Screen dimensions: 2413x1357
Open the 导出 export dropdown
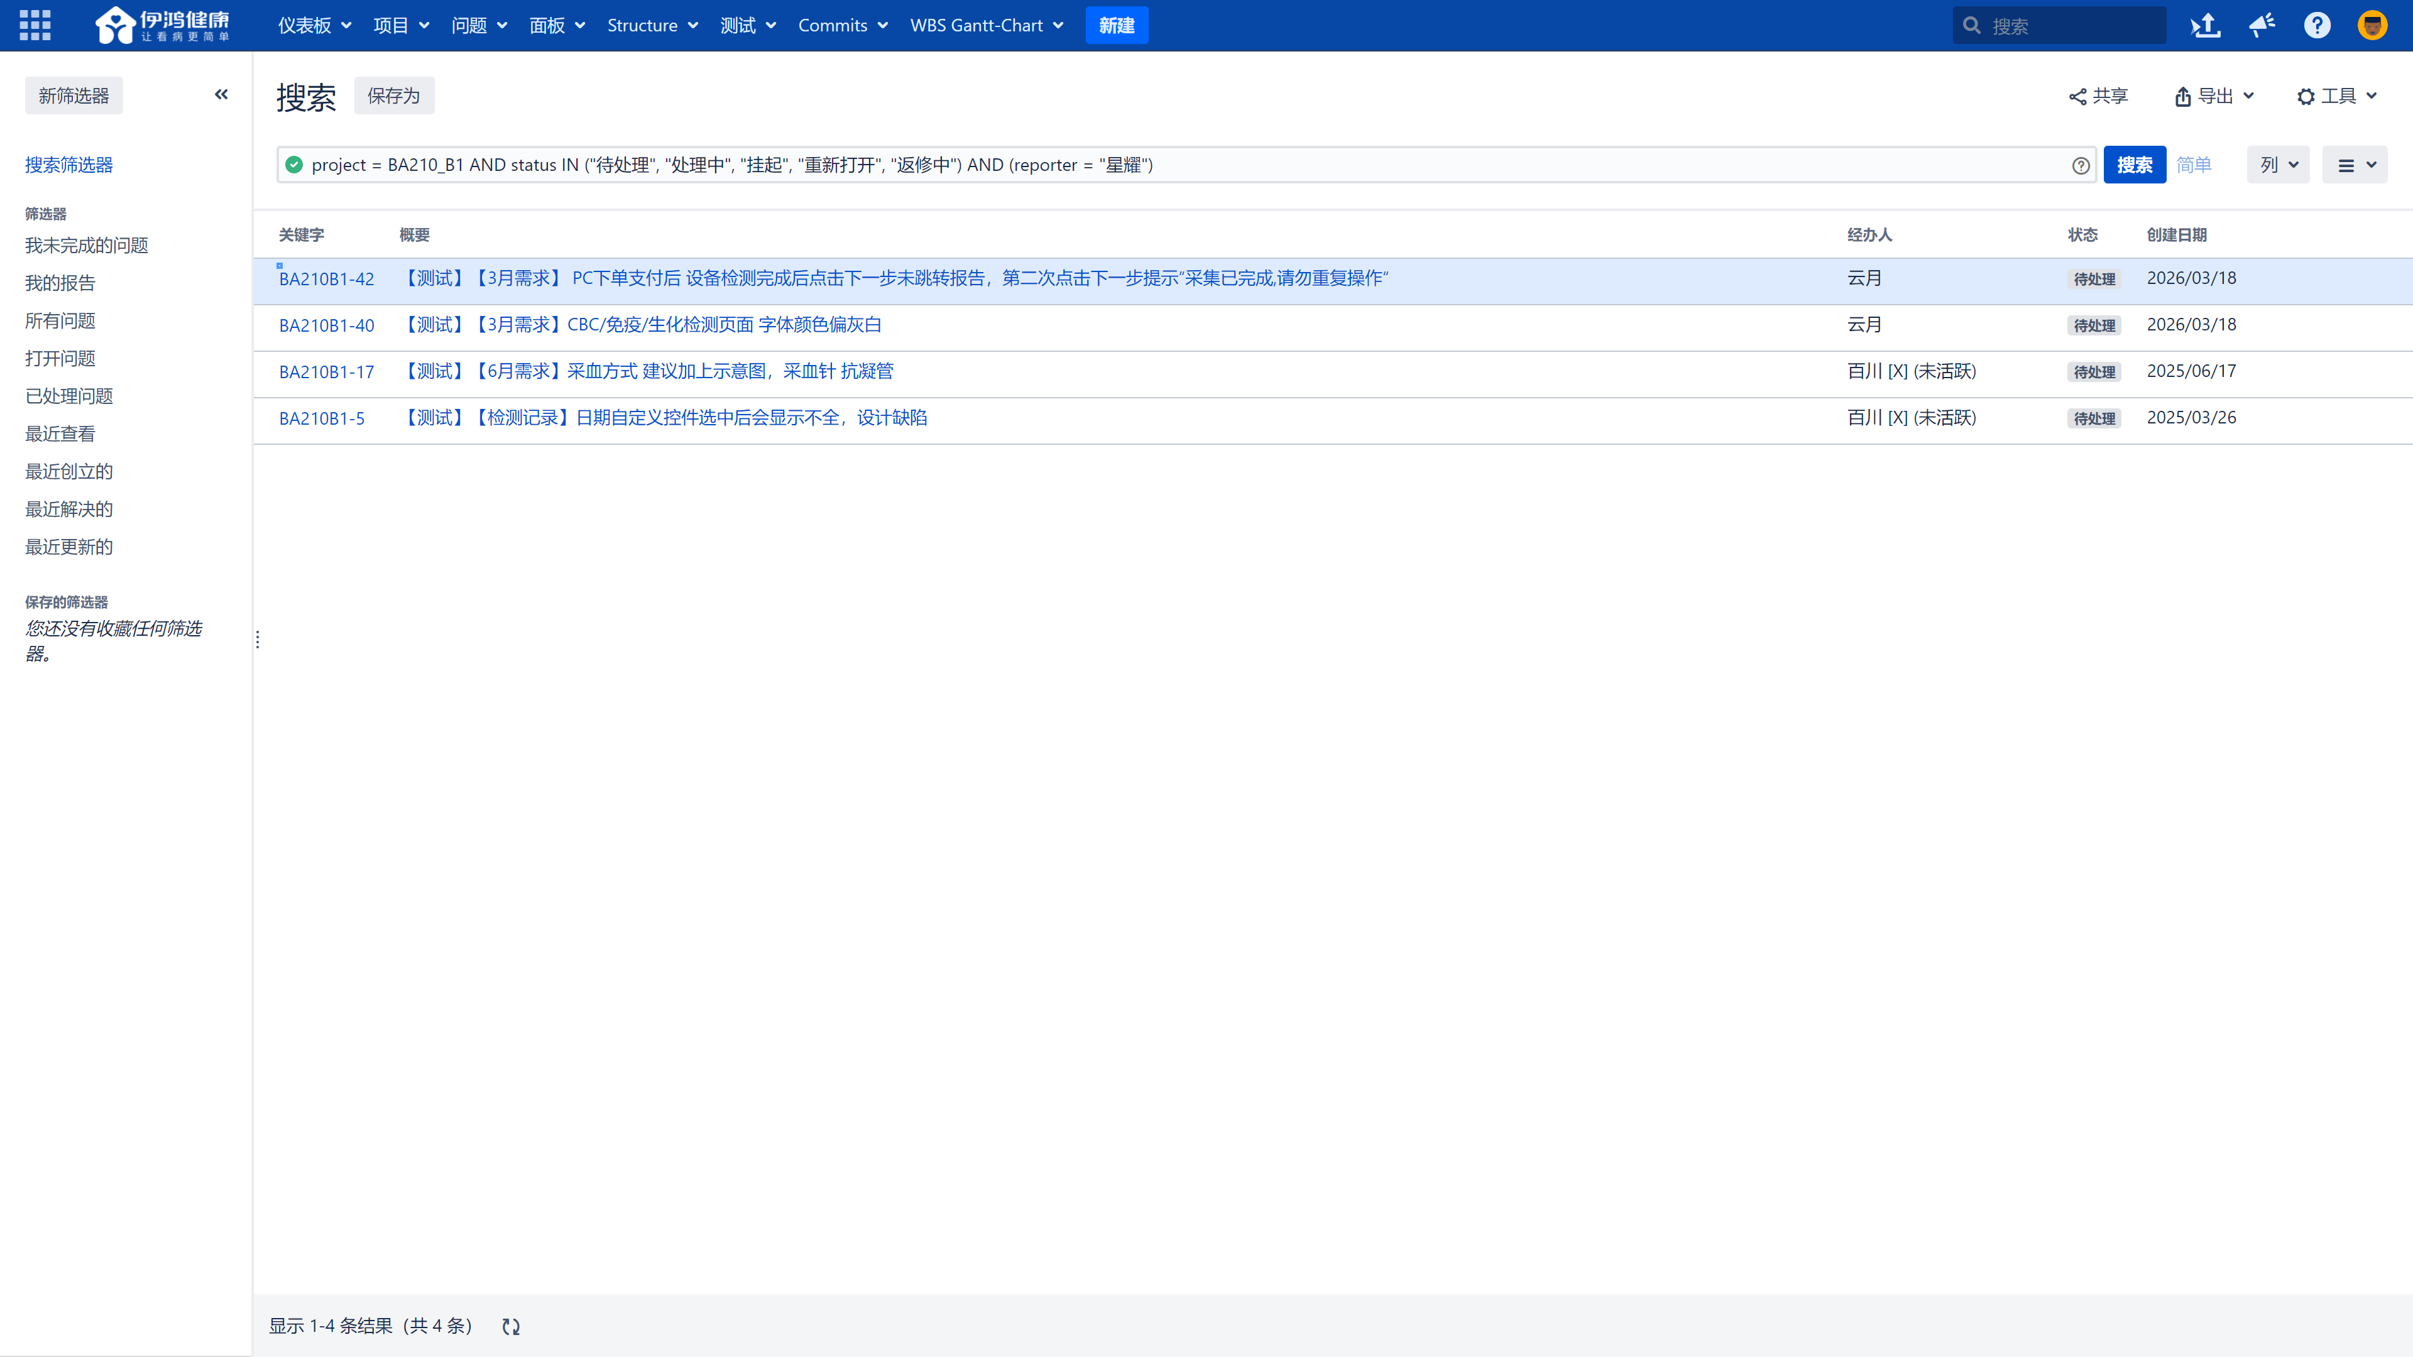click(x=2214, y=97)
